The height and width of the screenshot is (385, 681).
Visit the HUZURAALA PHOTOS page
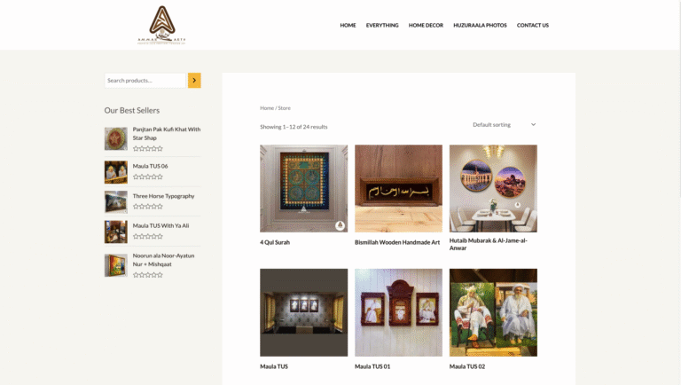click(x=480, y=25)
